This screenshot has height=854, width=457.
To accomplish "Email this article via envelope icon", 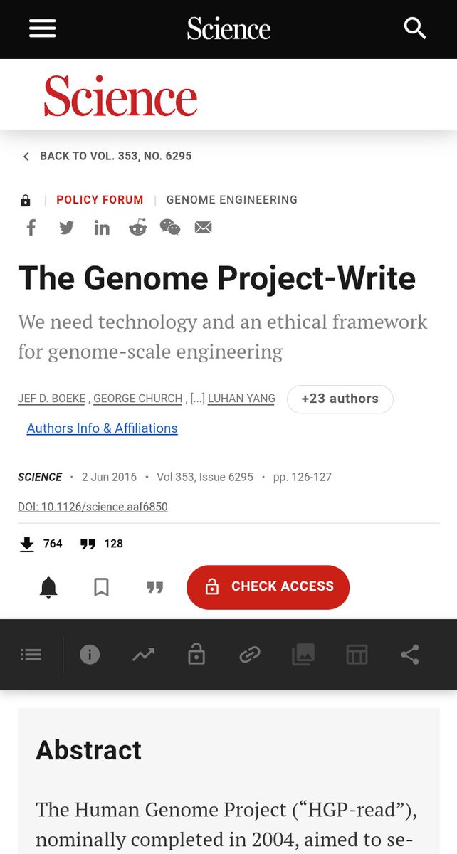I will pos(204,228).
